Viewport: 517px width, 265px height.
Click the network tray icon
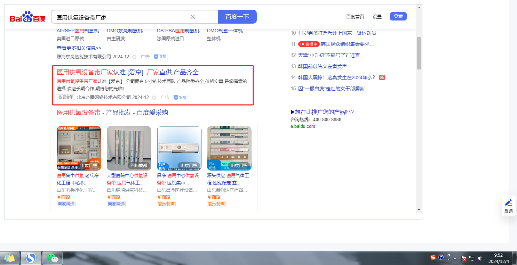[472, 258]
